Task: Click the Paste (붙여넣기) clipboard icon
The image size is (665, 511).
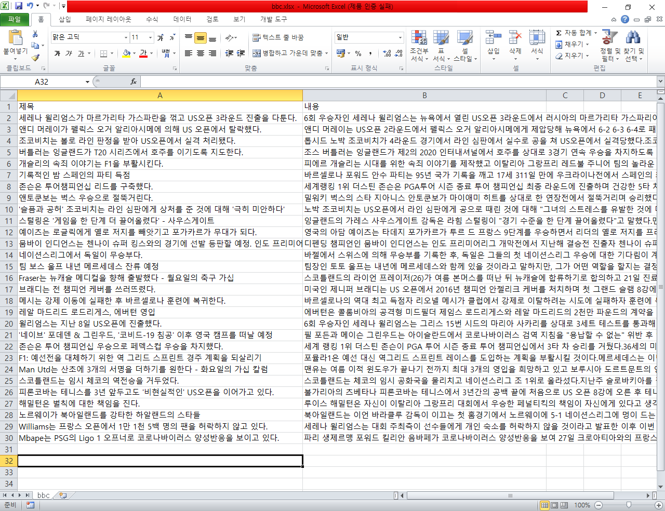Action: tap(16, 38)
